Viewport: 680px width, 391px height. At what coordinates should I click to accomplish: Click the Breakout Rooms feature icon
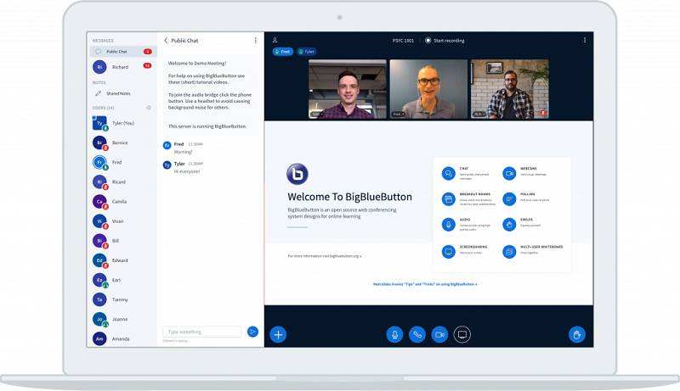point(448,199)
